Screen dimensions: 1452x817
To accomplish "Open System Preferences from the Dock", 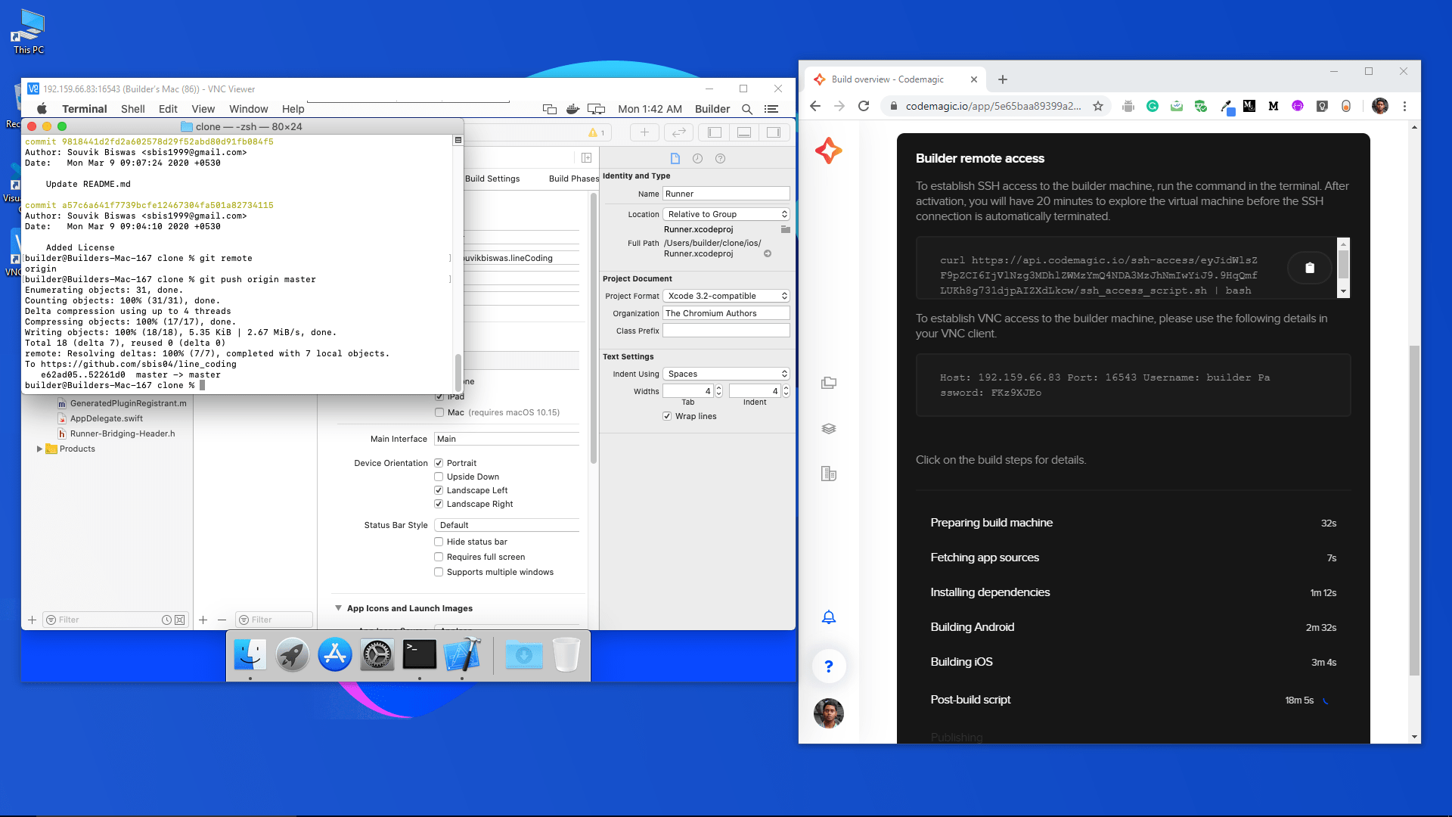I will (377, 655).
